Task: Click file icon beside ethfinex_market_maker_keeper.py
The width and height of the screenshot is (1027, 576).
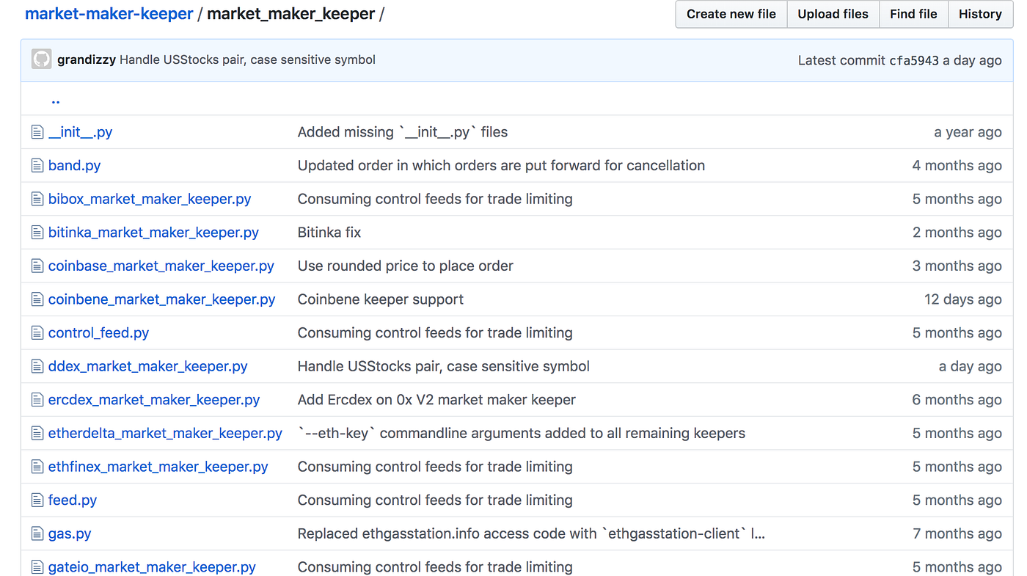Action: coord(37,467)
